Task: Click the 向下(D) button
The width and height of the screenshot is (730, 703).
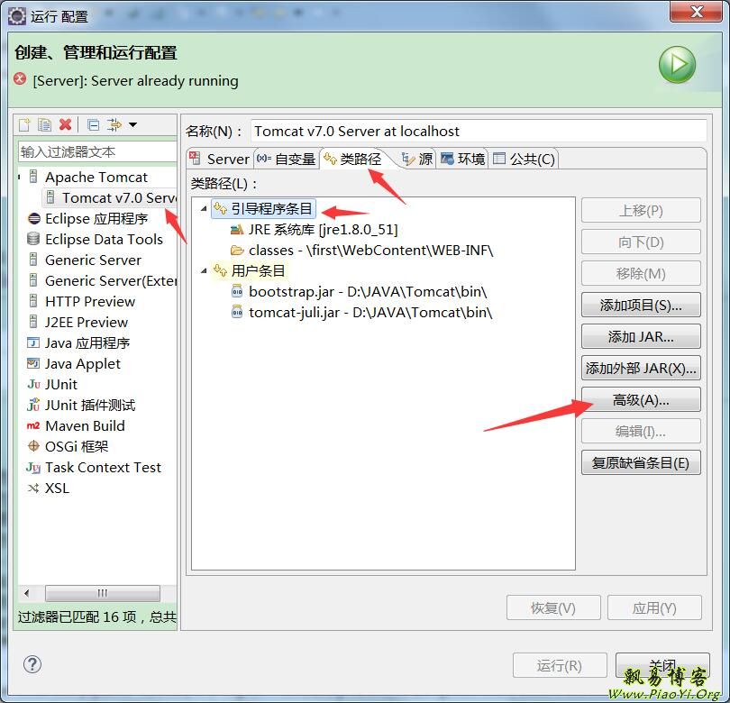Action: point(641,242)
